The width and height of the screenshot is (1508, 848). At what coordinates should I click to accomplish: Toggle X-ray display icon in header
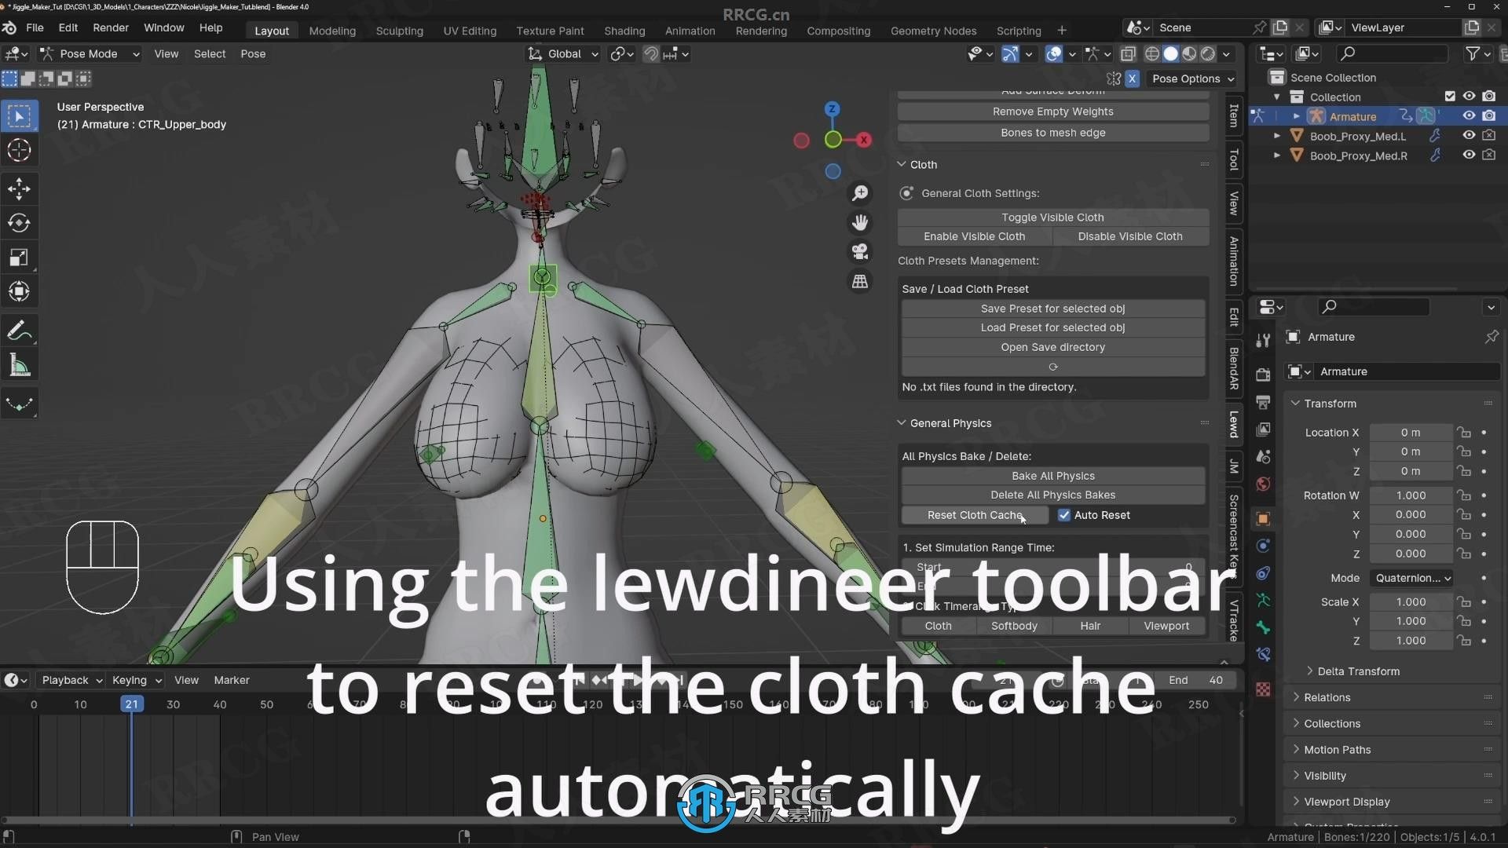pos(1128,54)
